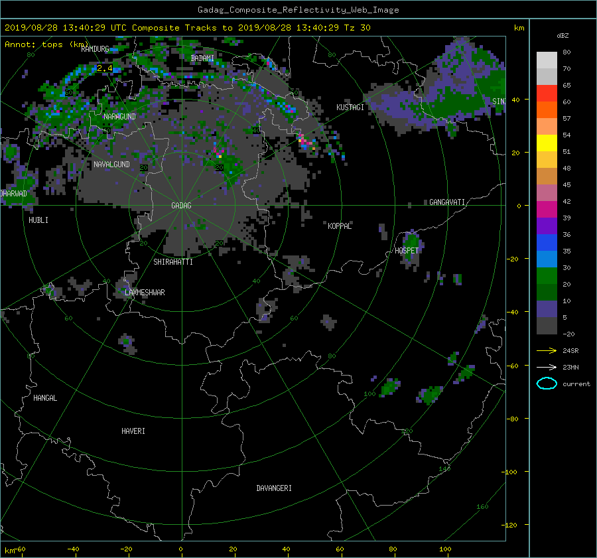The image size is (597, 558).
Task: Click the 40 km right axis tick label
Action: 515,100
